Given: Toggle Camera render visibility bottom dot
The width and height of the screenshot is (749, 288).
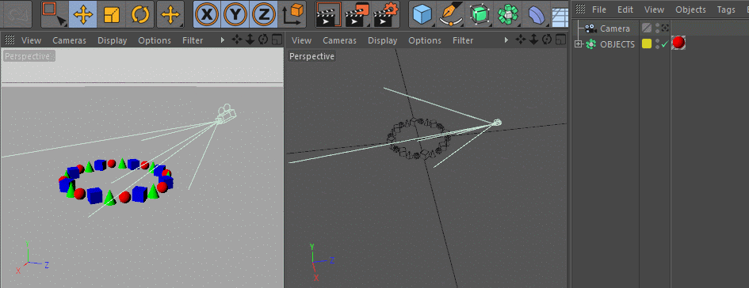Looking at the screenshot, I should [x=658, y=31].
